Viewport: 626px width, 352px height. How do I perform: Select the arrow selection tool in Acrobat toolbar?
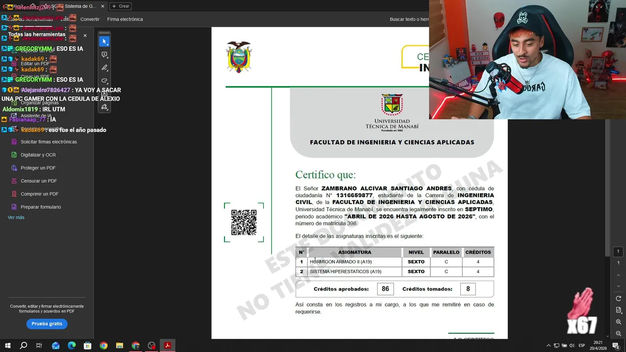[104, 42]
